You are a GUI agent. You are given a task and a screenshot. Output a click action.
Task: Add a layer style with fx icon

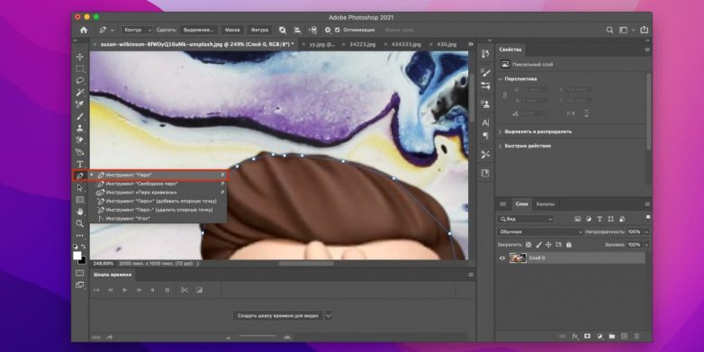click(x=574, y=337)
